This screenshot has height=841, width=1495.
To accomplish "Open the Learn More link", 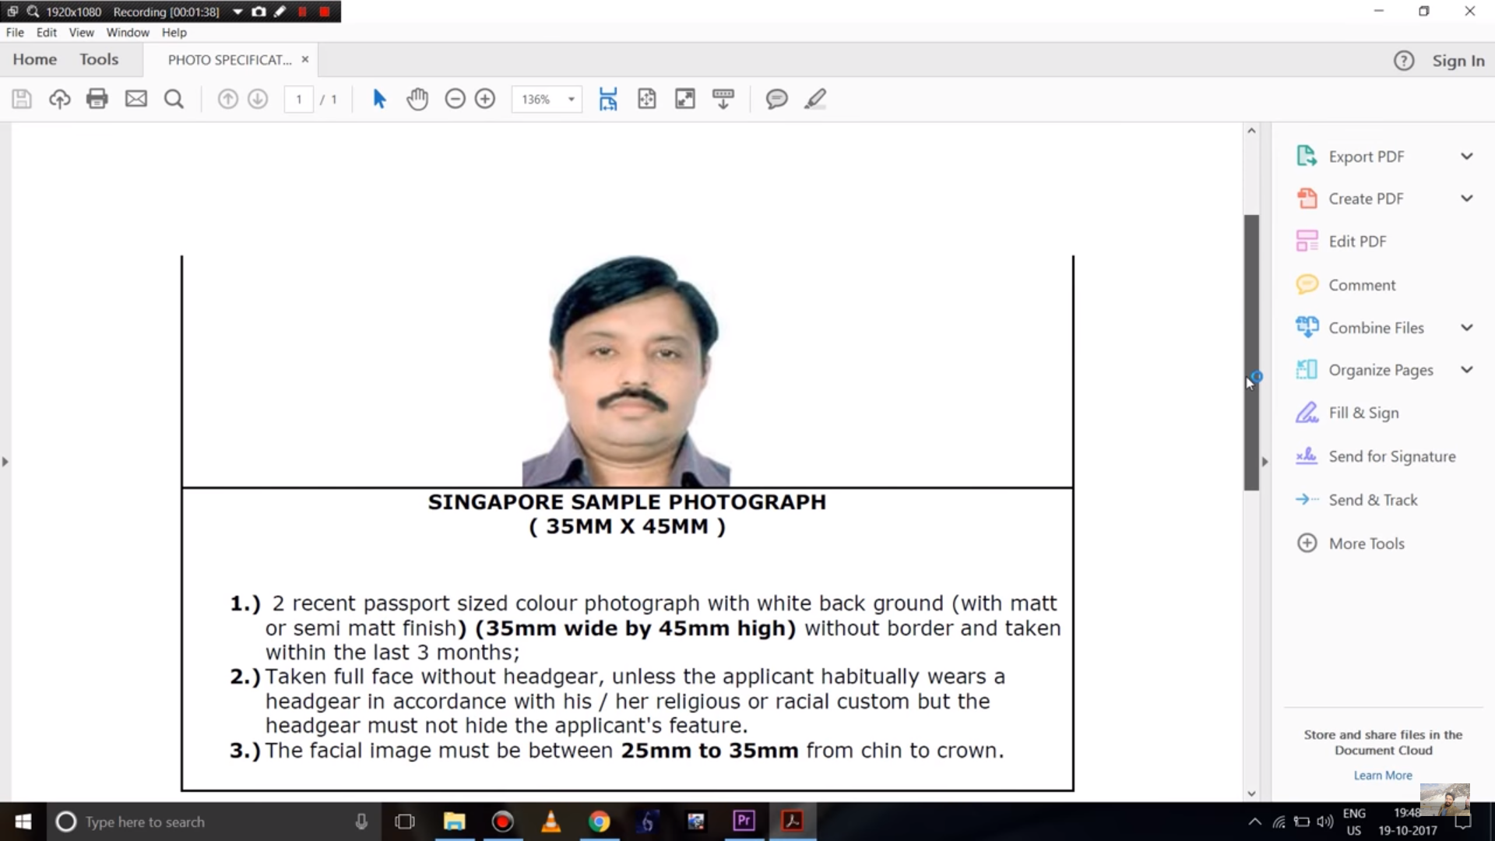I will pos(1382,775).
